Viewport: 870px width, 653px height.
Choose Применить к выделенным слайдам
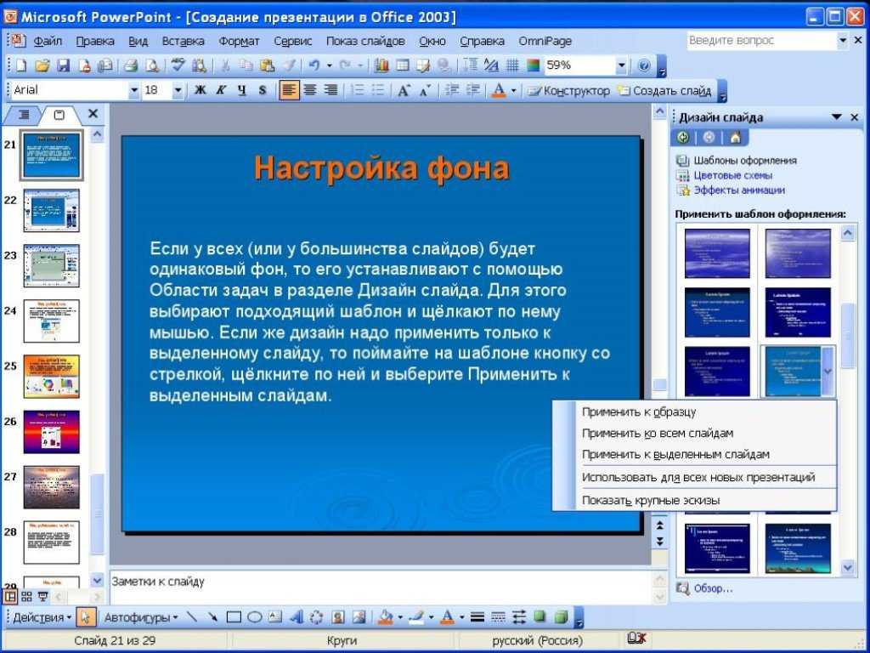pos(675,454)
